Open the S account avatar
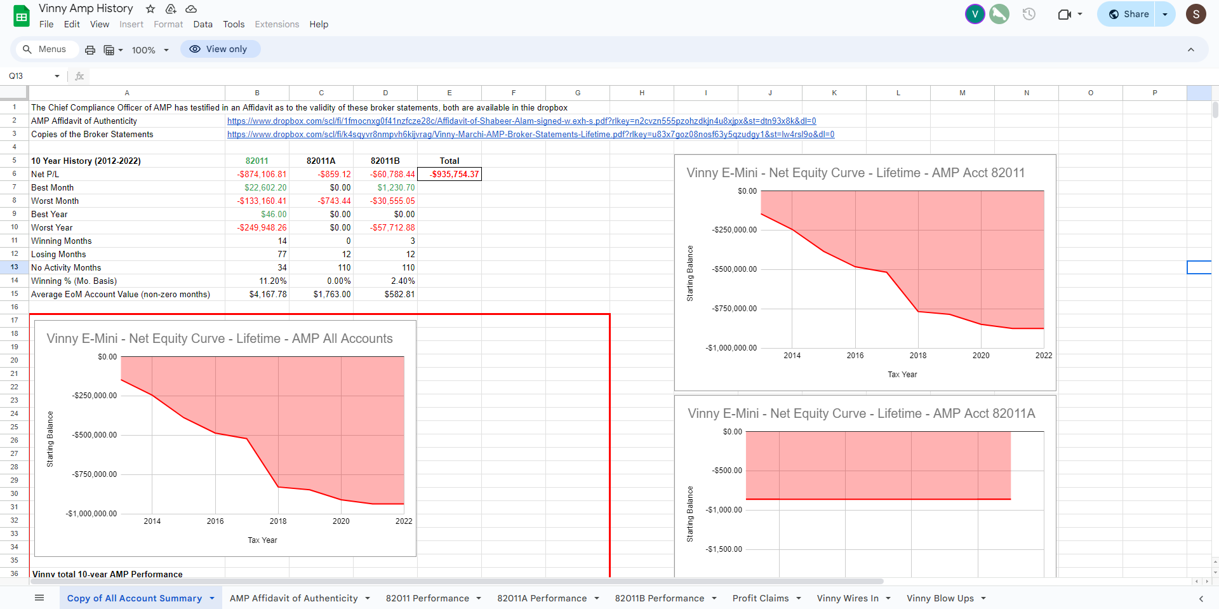 1196,14
